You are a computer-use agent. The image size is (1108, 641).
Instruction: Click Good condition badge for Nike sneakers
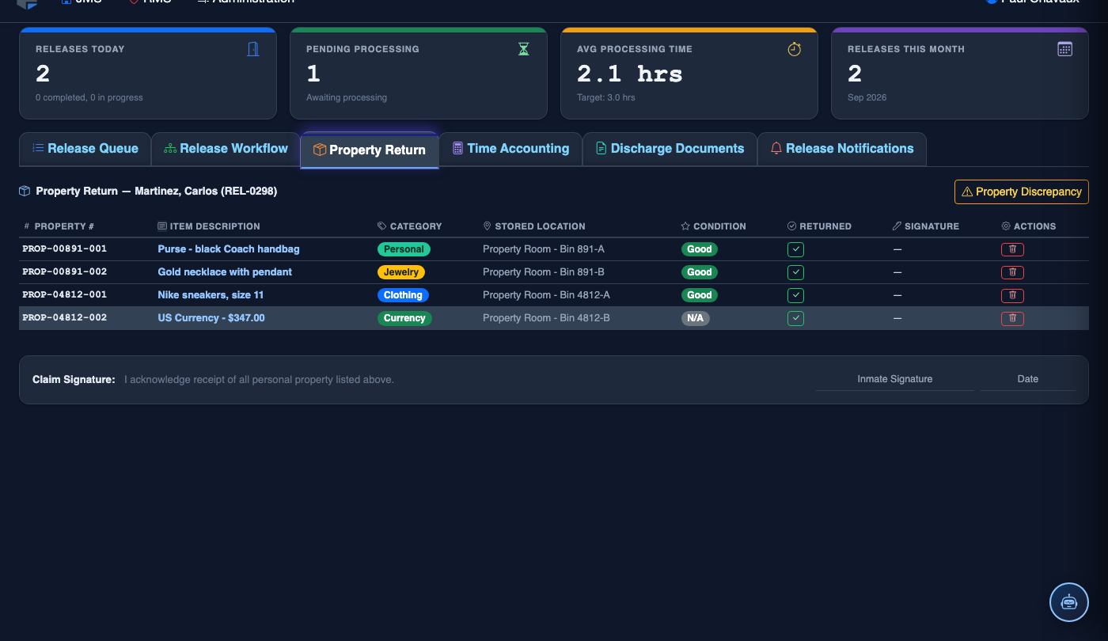[x=699, y=295]
